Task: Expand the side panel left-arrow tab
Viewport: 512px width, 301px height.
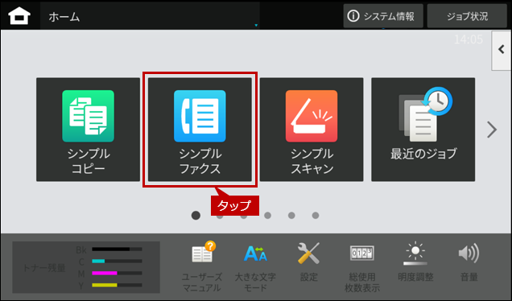Action: [x=502, y=50]
